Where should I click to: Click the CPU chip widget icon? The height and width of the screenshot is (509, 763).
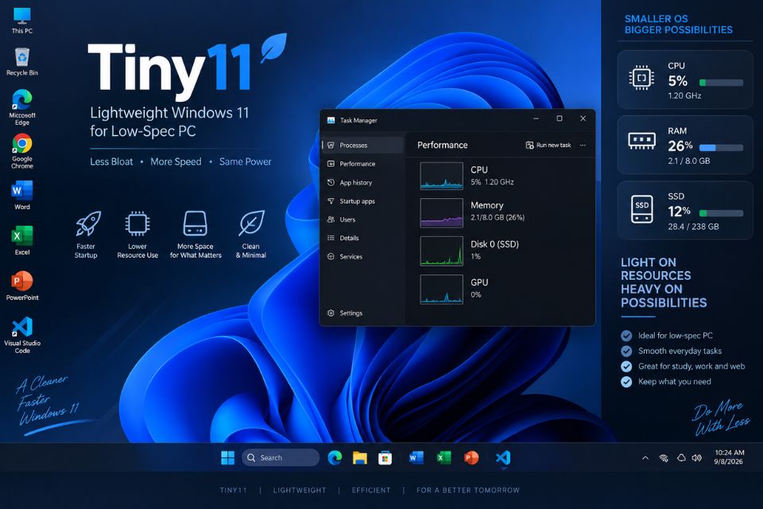641,77
